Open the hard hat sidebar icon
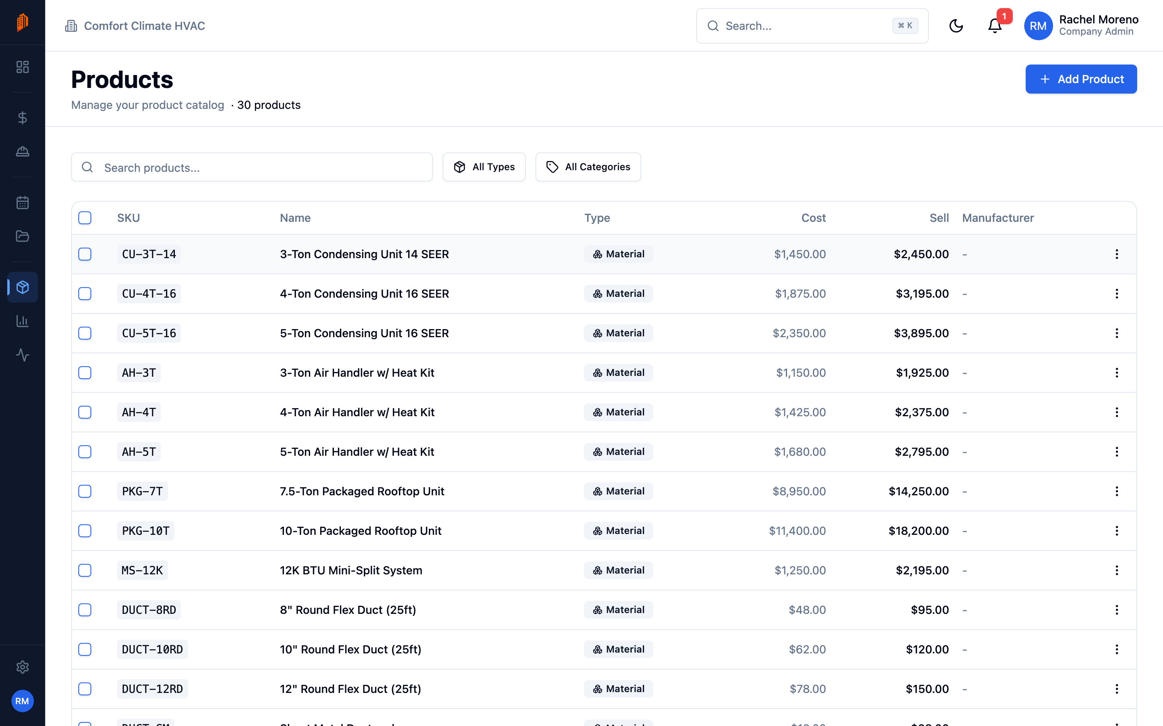The height and width of the screenshot is (726, 1163). click(23, 152)
